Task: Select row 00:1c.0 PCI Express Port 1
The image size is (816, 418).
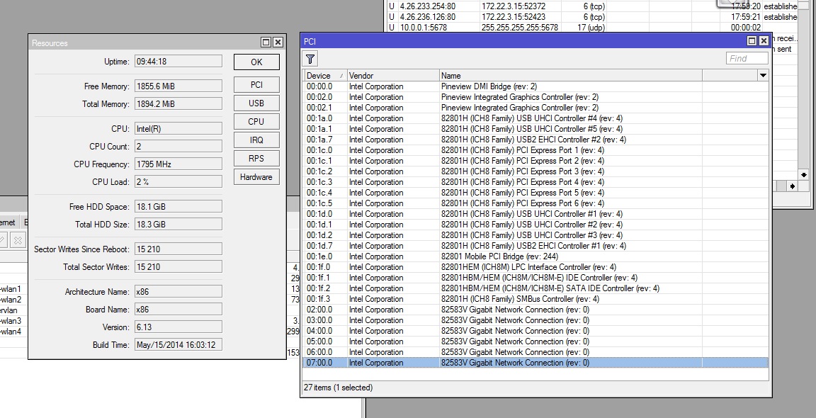Action: (x=536, y=150)
